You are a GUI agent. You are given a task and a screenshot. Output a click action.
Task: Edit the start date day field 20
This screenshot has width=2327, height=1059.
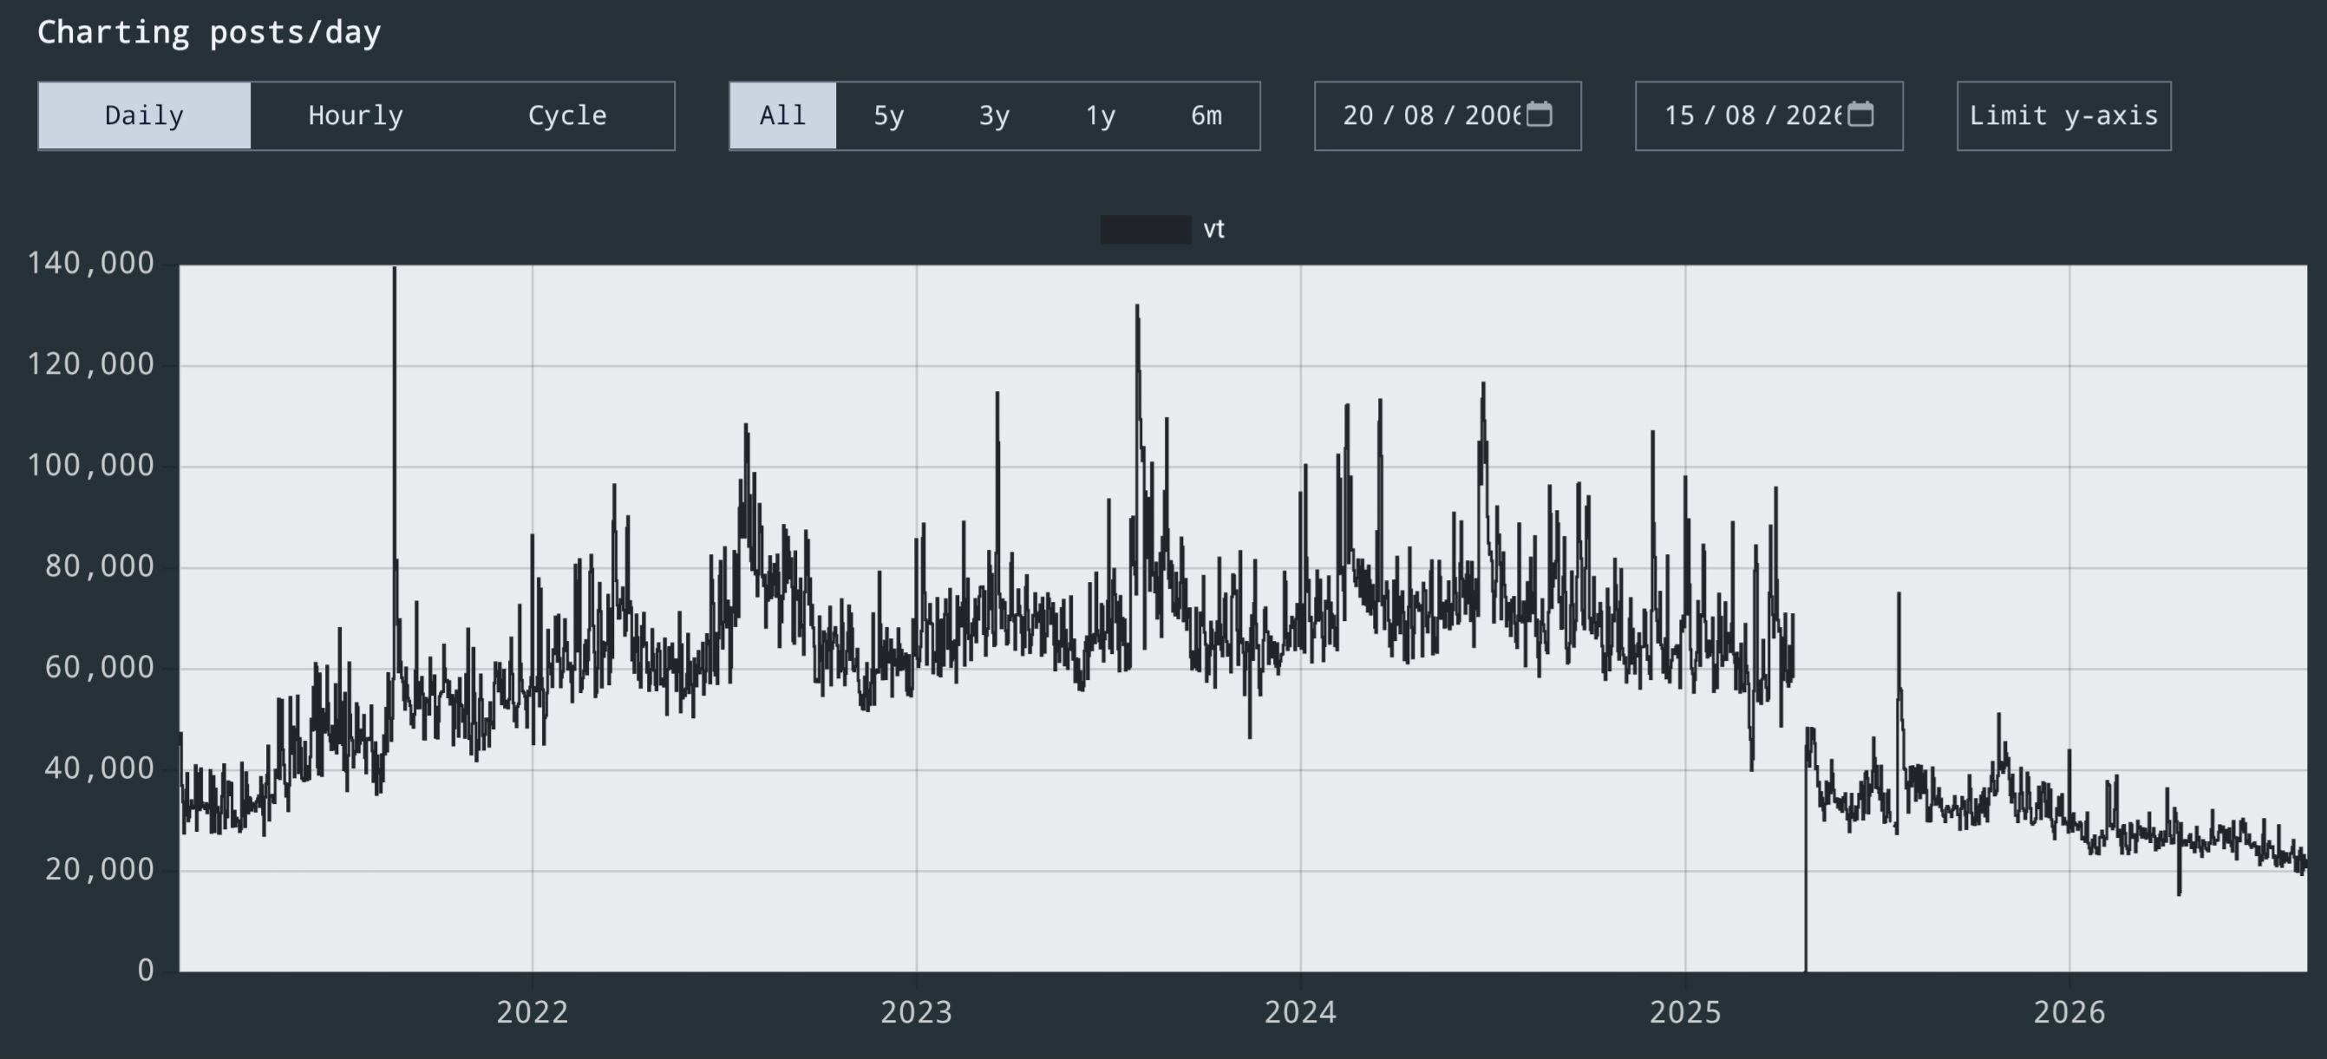point(1357,115)
